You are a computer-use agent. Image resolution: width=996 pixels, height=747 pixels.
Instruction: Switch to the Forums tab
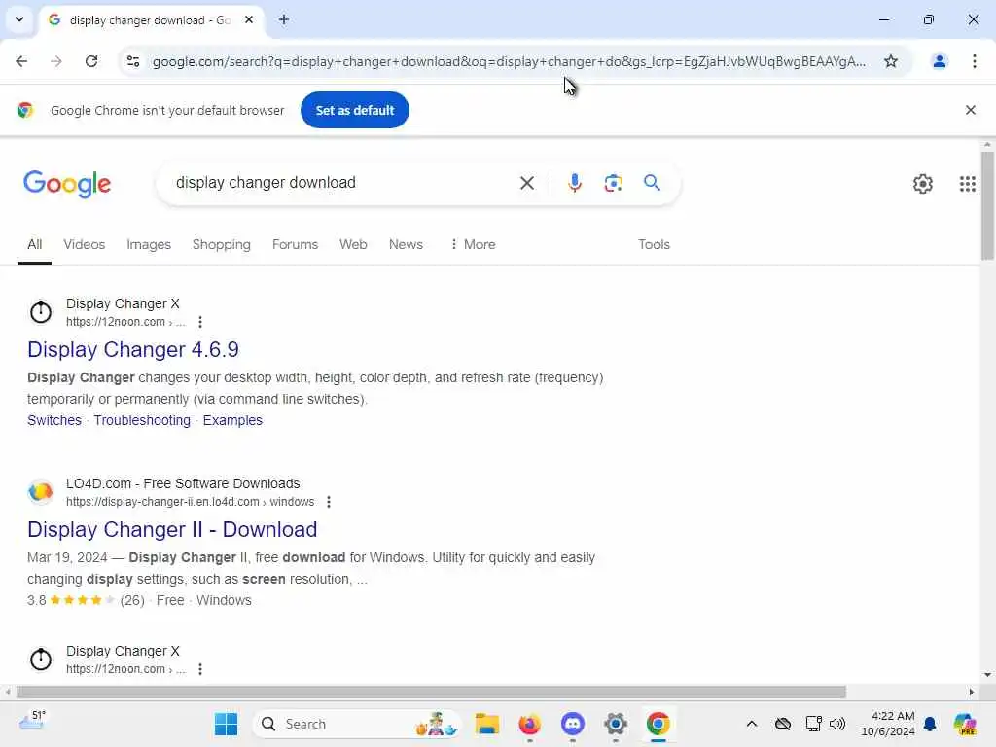click(295, 244)
